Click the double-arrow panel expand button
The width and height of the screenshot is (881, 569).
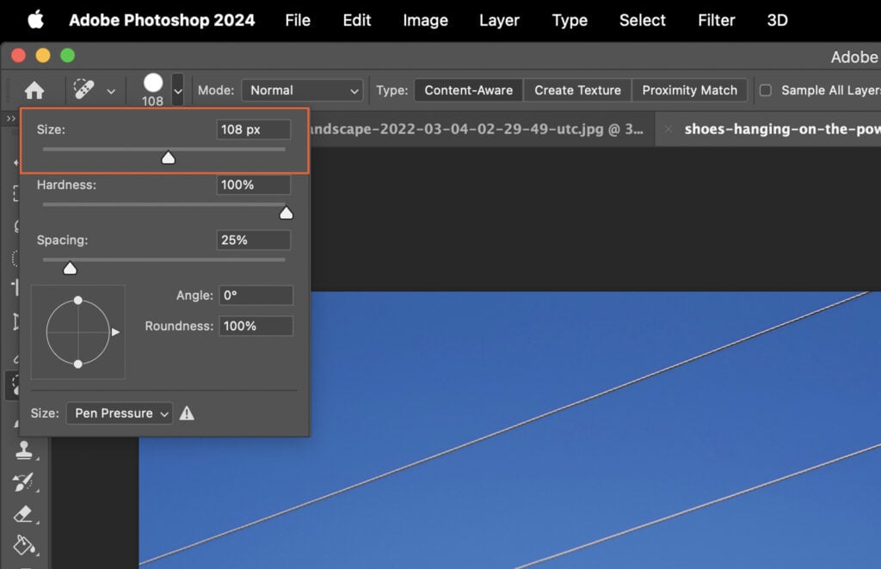tap(9, 118)
